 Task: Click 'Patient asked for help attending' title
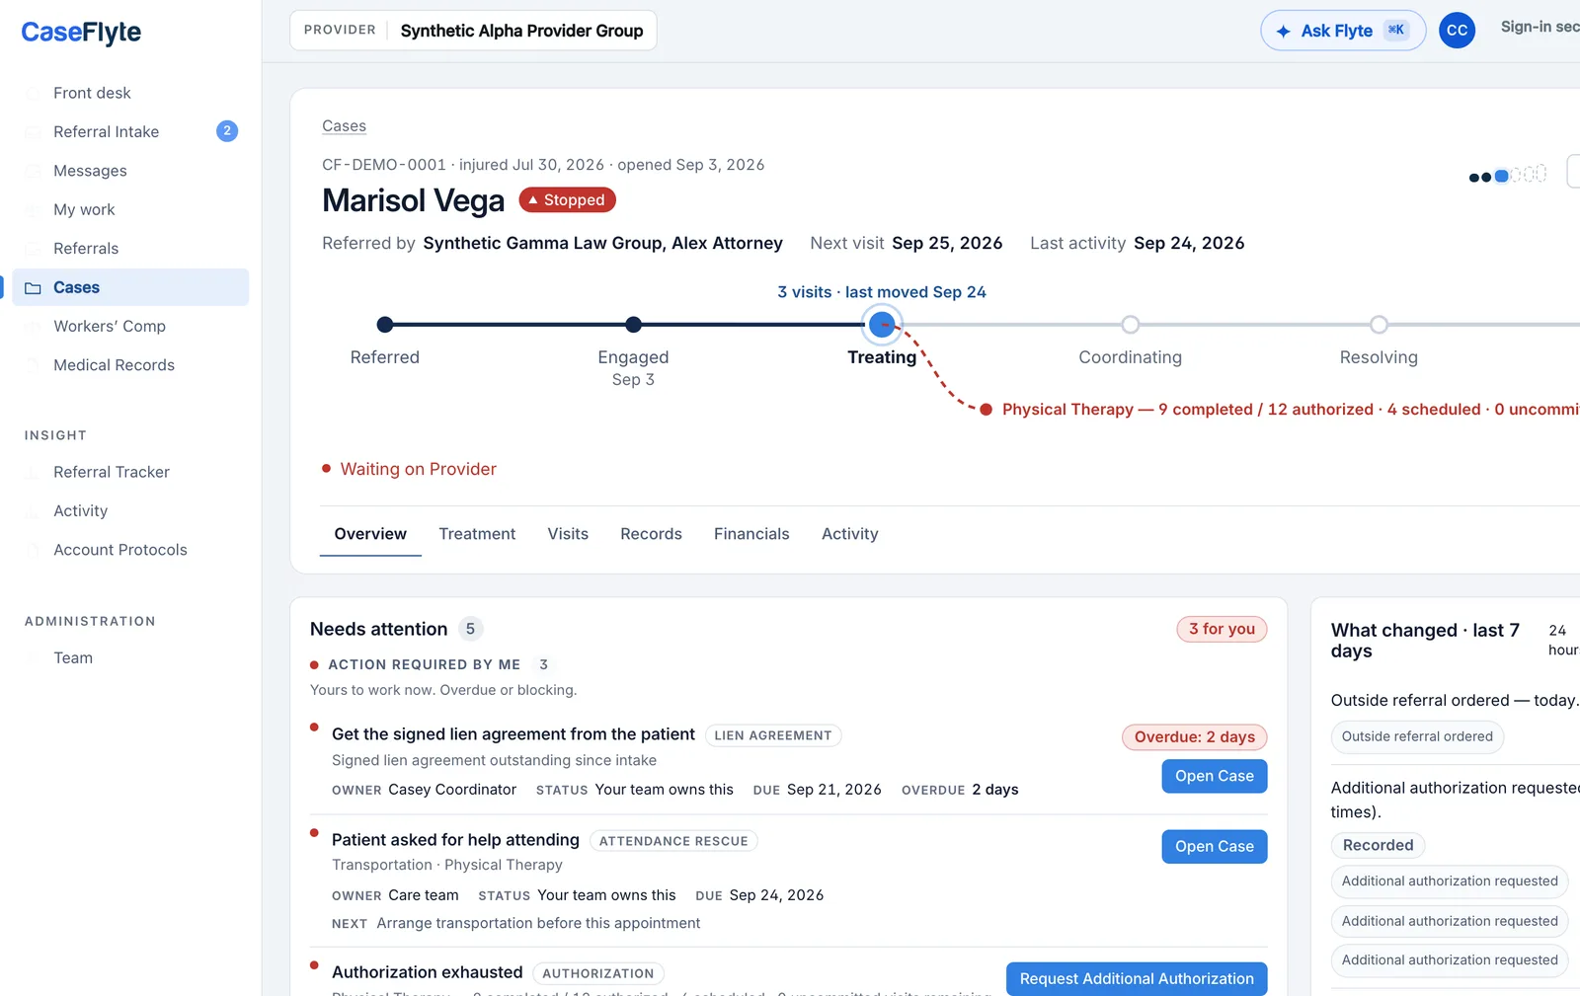(x=455, y=840)
